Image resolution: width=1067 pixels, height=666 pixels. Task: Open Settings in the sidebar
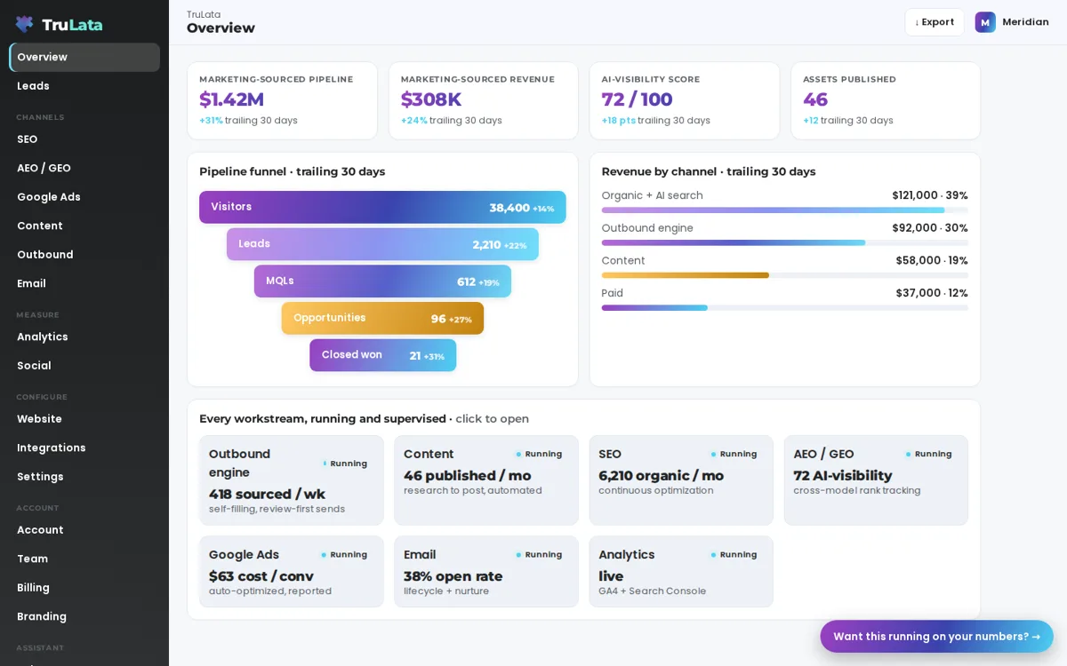coord(84,477)
